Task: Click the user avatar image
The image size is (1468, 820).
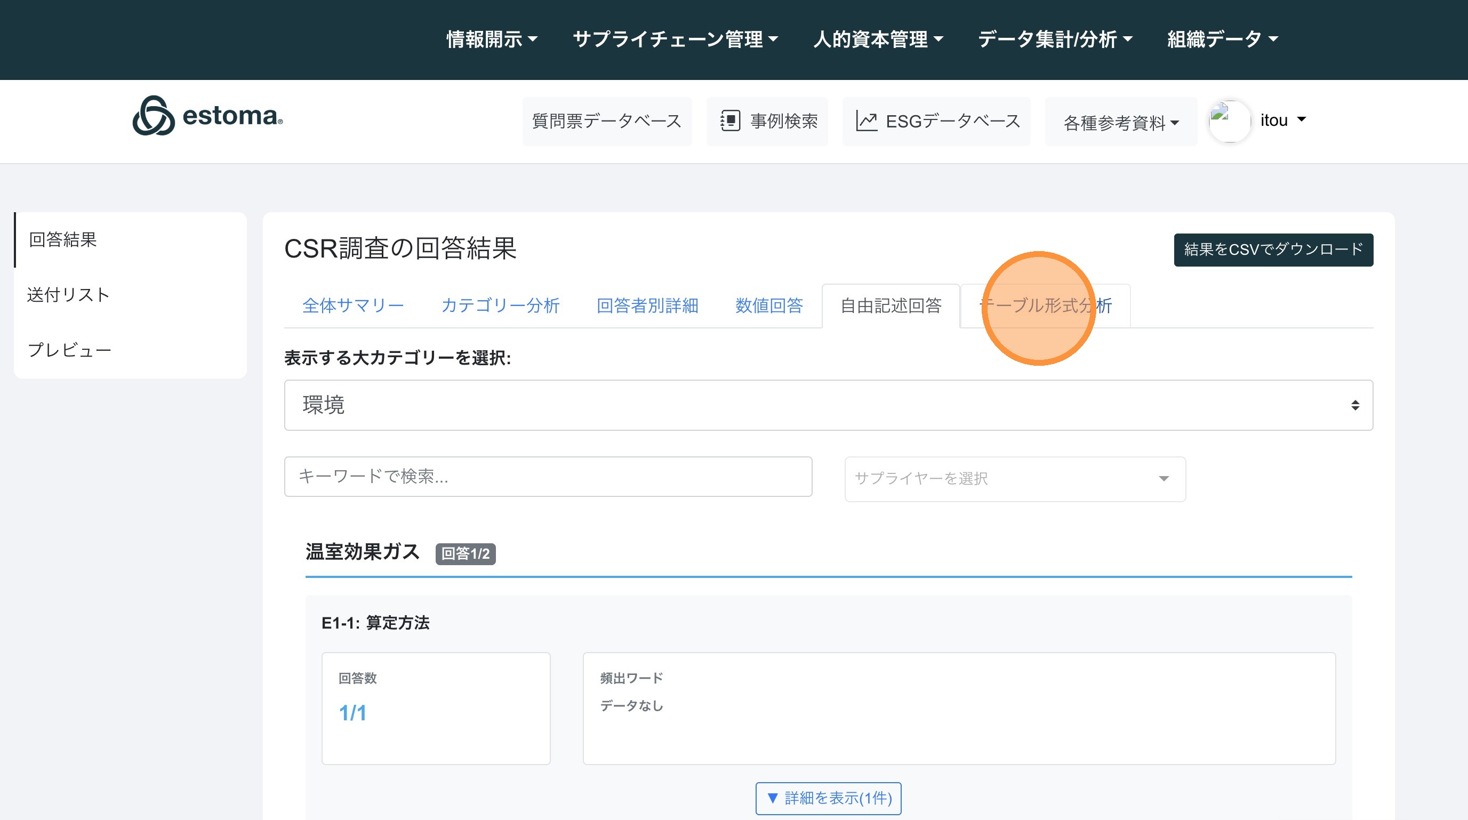Action: 1229,121
